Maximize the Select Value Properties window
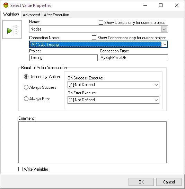Viewport: 185px width, 189px height. pos(161,5)
